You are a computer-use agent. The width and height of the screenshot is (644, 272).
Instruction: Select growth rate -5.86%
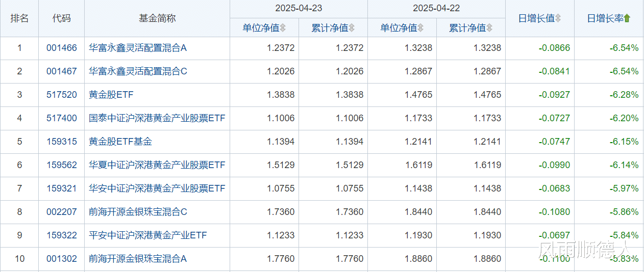624,212
